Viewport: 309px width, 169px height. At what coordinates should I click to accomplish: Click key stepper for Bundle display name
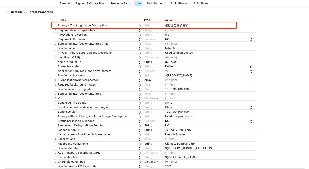(x=140, y=76)
